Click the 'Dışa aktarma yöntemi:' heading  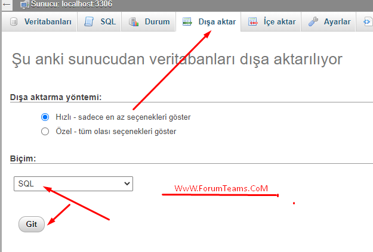[56, 97]
